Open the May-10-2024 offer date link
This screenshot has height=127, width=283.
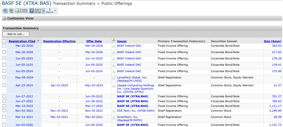coord(94,85)
